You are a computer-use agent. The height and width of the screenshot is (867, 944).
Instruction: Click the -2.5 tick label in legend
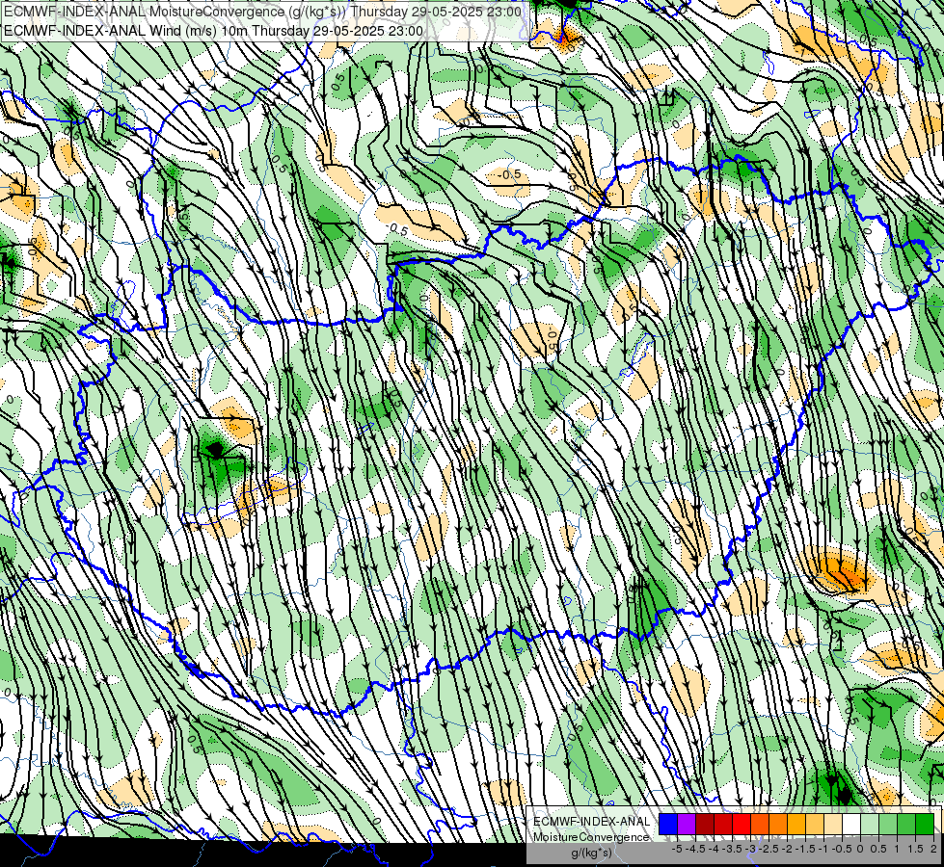(x=769, y=849)
